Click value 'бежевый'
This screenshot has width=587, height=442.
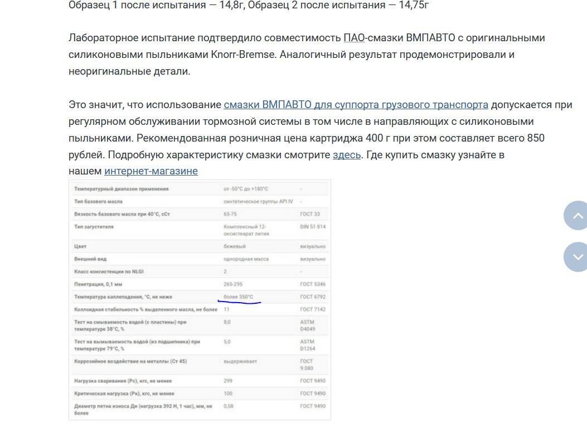click(x=234, y=246)
